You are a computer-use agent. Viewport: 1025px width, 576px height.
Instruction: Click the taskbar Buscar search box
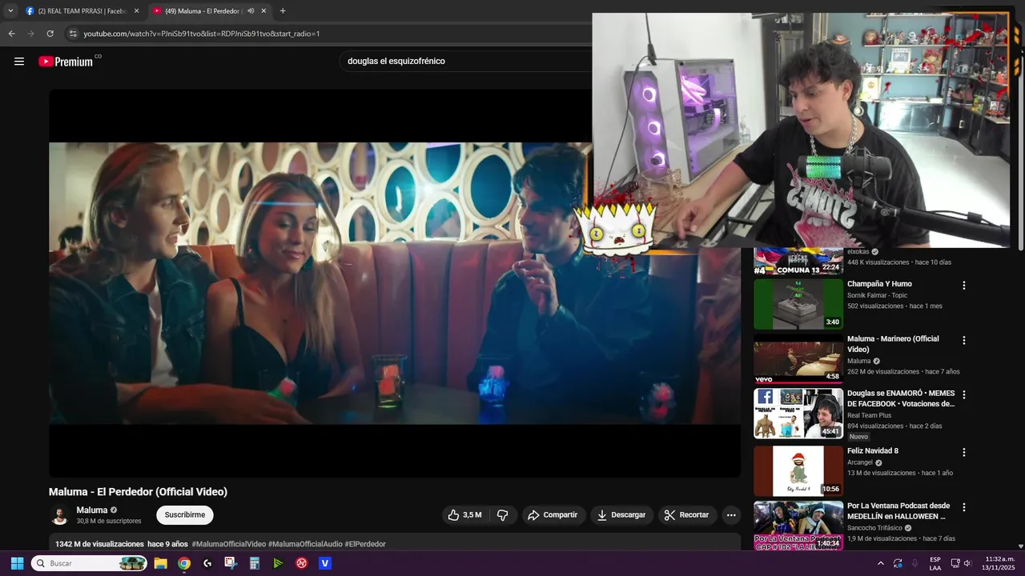(x=90, y=563)
